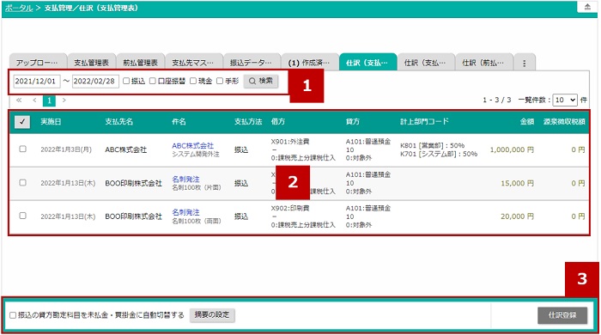Switch to the 支払管理表 tab
601x335 pixels.
click(x=91, y=63)
